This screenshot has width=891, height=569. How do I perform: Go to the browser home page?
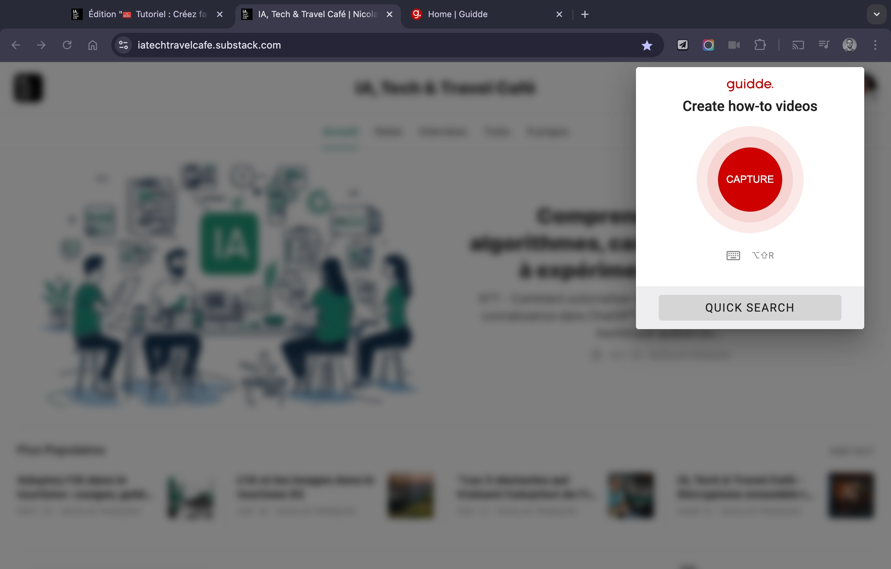point(92,45)
